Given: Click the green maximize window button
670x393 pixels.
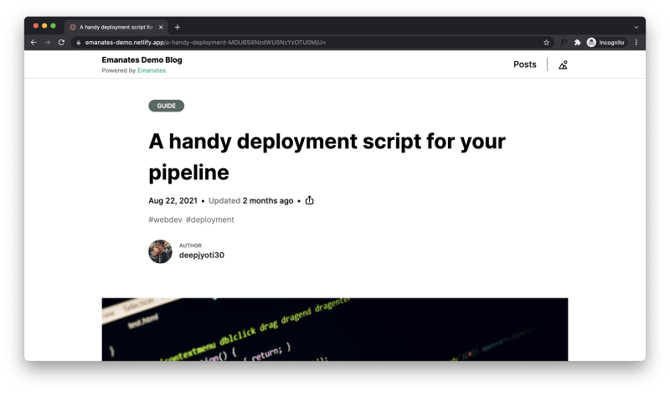Looking at the screenshot, I should pyautogui.click(x=53, y=26).
